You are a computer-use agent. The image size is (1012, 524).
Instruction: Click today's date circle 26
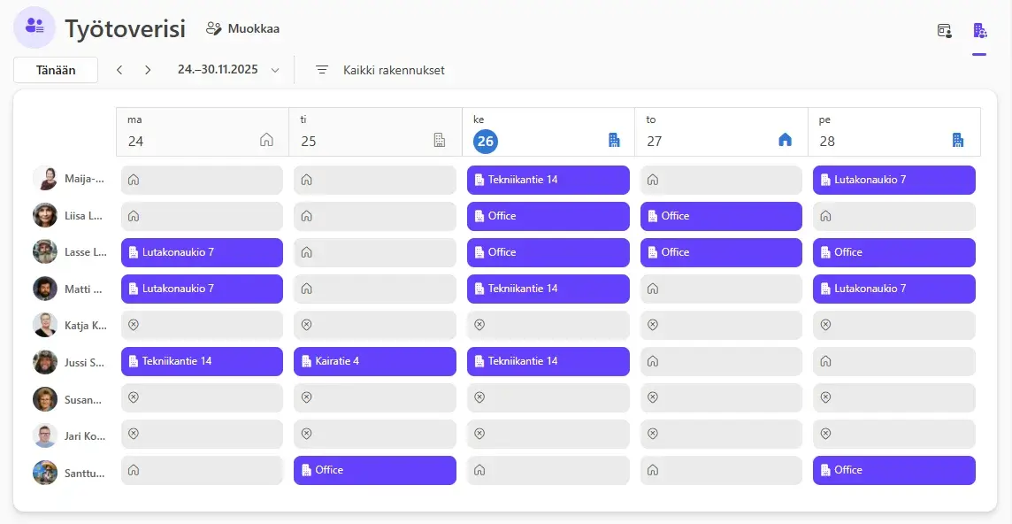point(485,141)
